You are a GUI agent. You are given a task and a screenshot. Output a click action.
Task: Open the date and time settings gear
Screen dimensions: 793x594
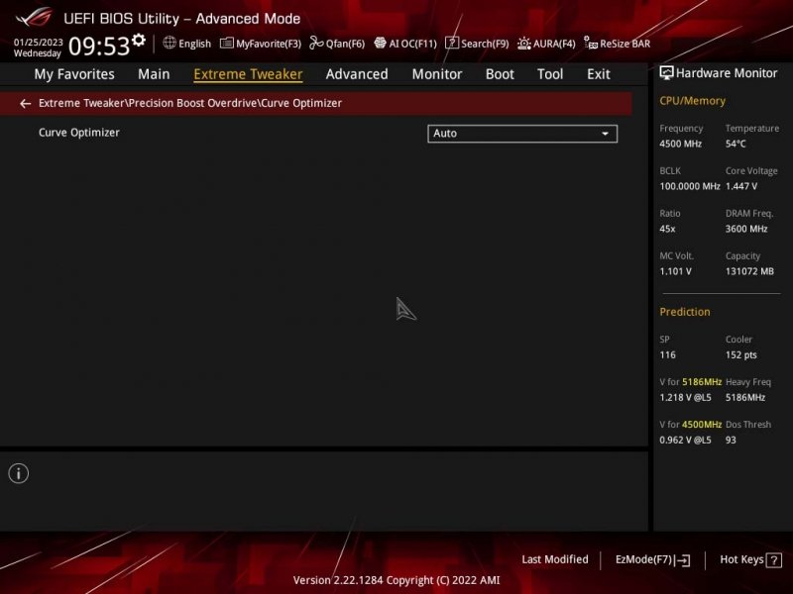(139, 41)
